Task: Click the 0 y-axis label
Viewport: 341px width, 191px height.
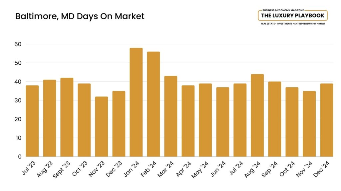Action: 20,157
